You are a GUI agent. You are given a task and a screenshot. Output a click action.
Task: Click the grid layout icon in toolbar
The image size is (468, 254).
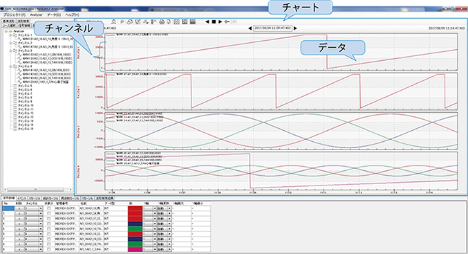[x=176, y=22]
